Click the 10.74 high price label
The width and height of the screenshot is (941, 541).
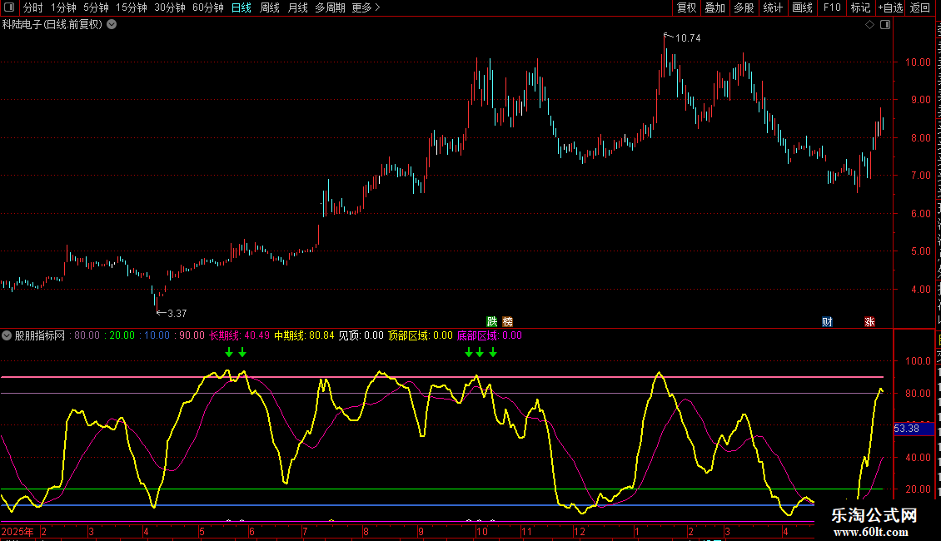[688, 37]
